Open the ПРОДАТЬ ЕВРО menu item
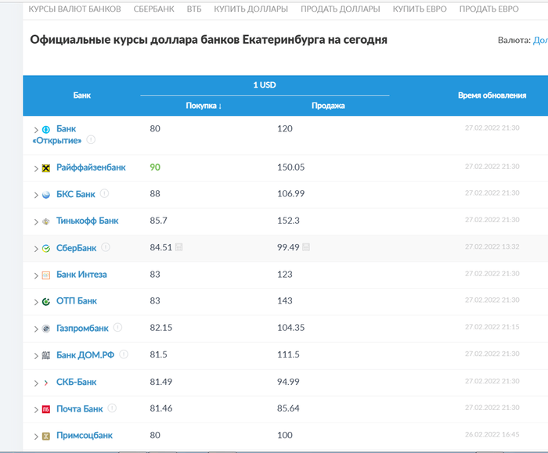This screenshot has width=548, height=453. pos(489,9)
